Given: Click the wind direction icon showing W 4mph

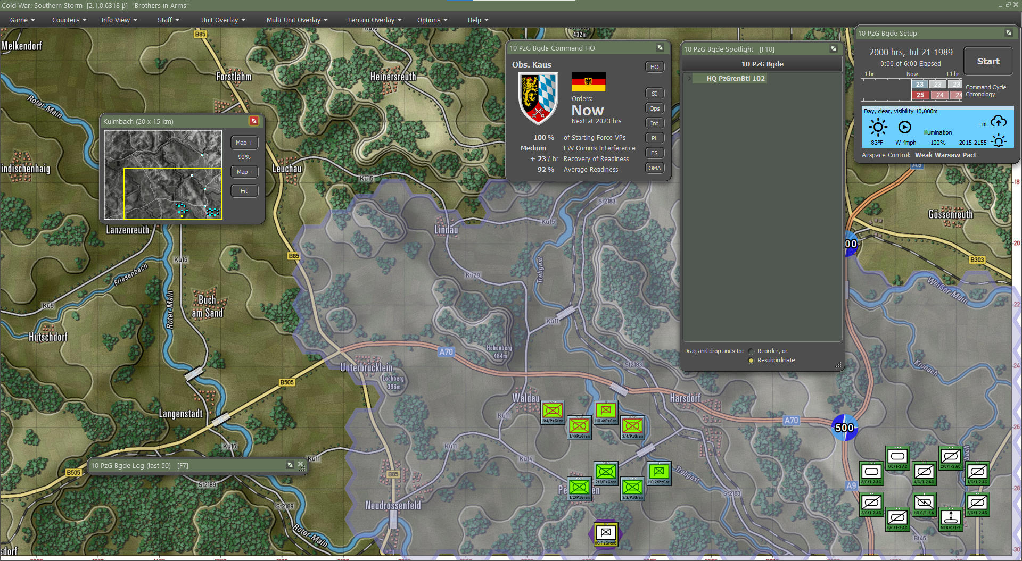Looking at the screenshot, I should tap(905, 128).
